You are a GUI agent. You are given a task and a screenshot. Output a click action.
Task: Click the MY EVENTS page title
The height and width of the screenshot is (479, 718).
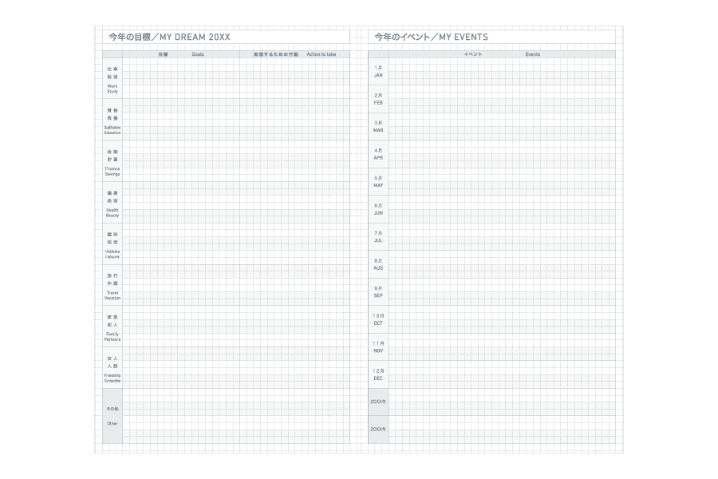click(x=432, y=37)
